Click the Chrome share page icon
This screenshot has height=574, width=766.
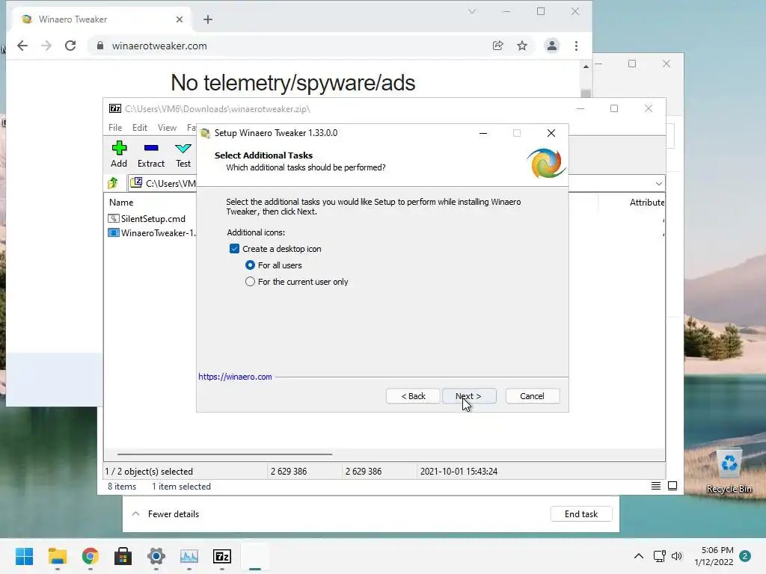coord(497,46)
